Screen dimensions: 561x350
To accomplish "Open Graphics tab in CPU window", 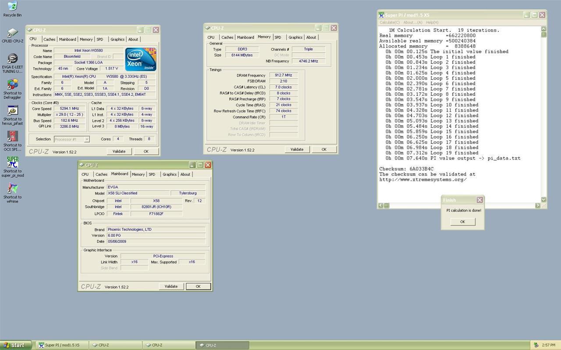I will point(117,39).
